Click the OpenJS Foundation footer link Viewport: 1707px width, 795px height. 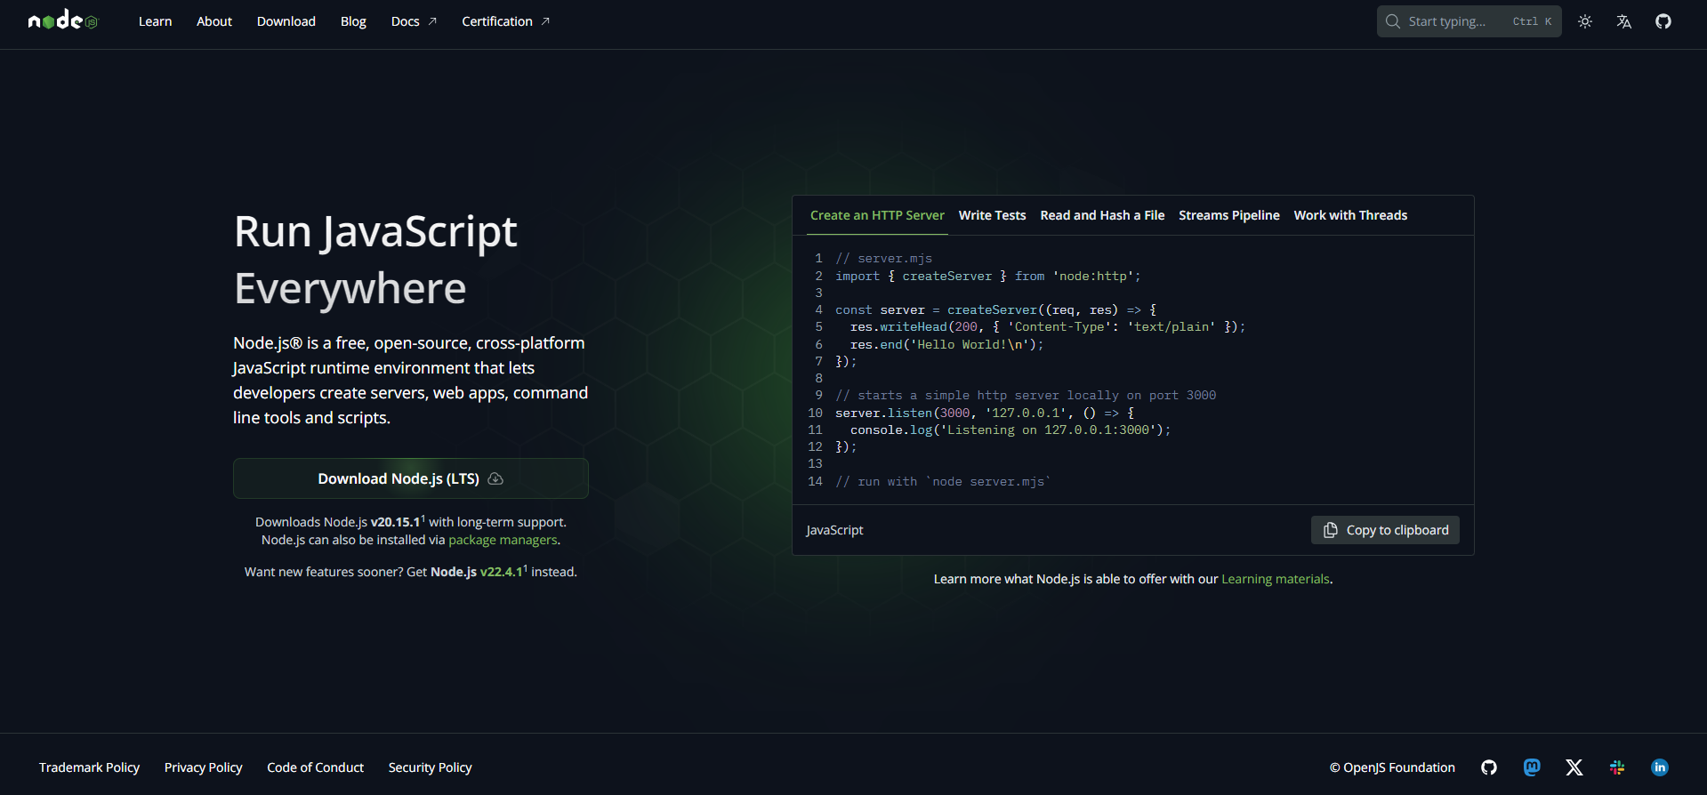click(1392, 767)
